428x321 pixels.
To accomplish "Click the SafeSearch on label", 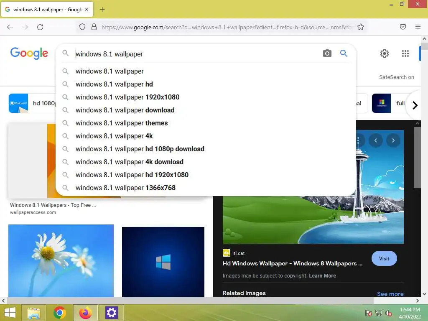I will (x=396, y=77).
